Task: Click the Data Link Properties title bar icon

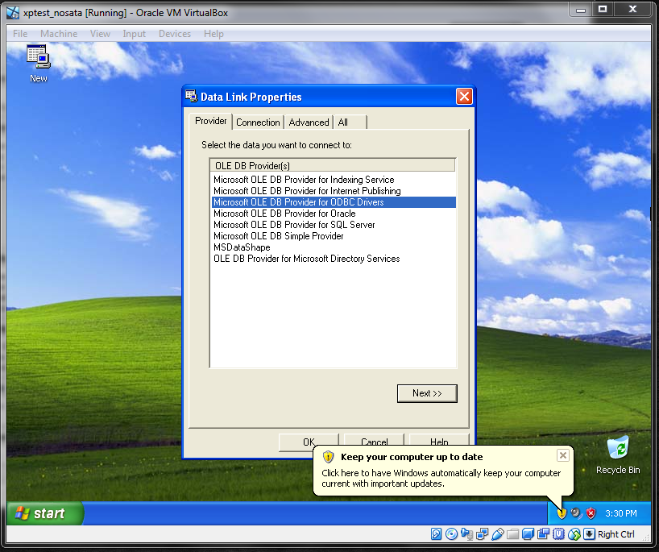Action: [x=191, y=96]
